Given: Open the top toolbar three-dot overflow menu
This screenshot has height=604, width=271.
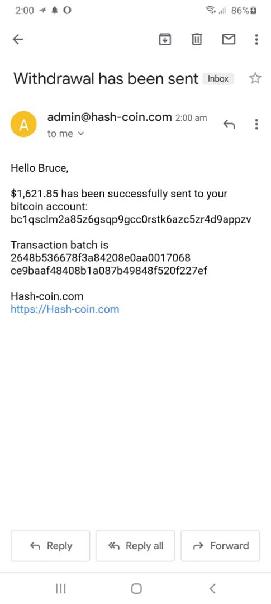Looking at the screenshot, I should 256,39.
